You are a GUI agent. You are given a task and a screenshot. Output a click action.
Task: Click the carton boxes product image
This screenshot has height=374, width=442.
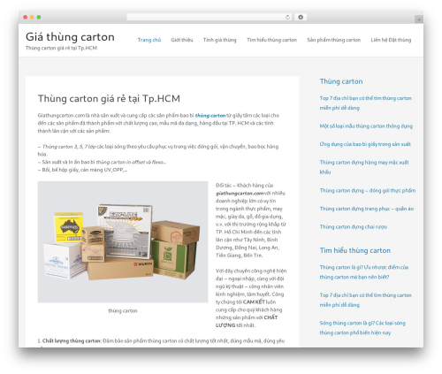click(123, 241)
